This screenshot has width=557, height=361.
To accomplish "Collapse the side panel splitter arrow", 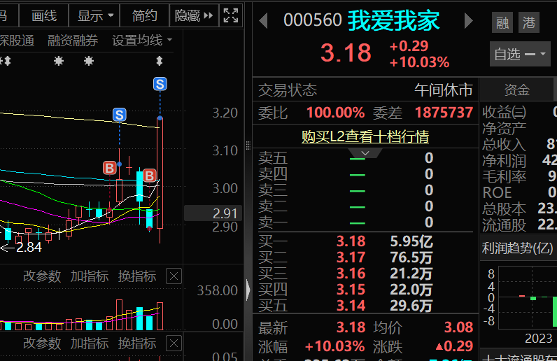I will tap(248, 290).
